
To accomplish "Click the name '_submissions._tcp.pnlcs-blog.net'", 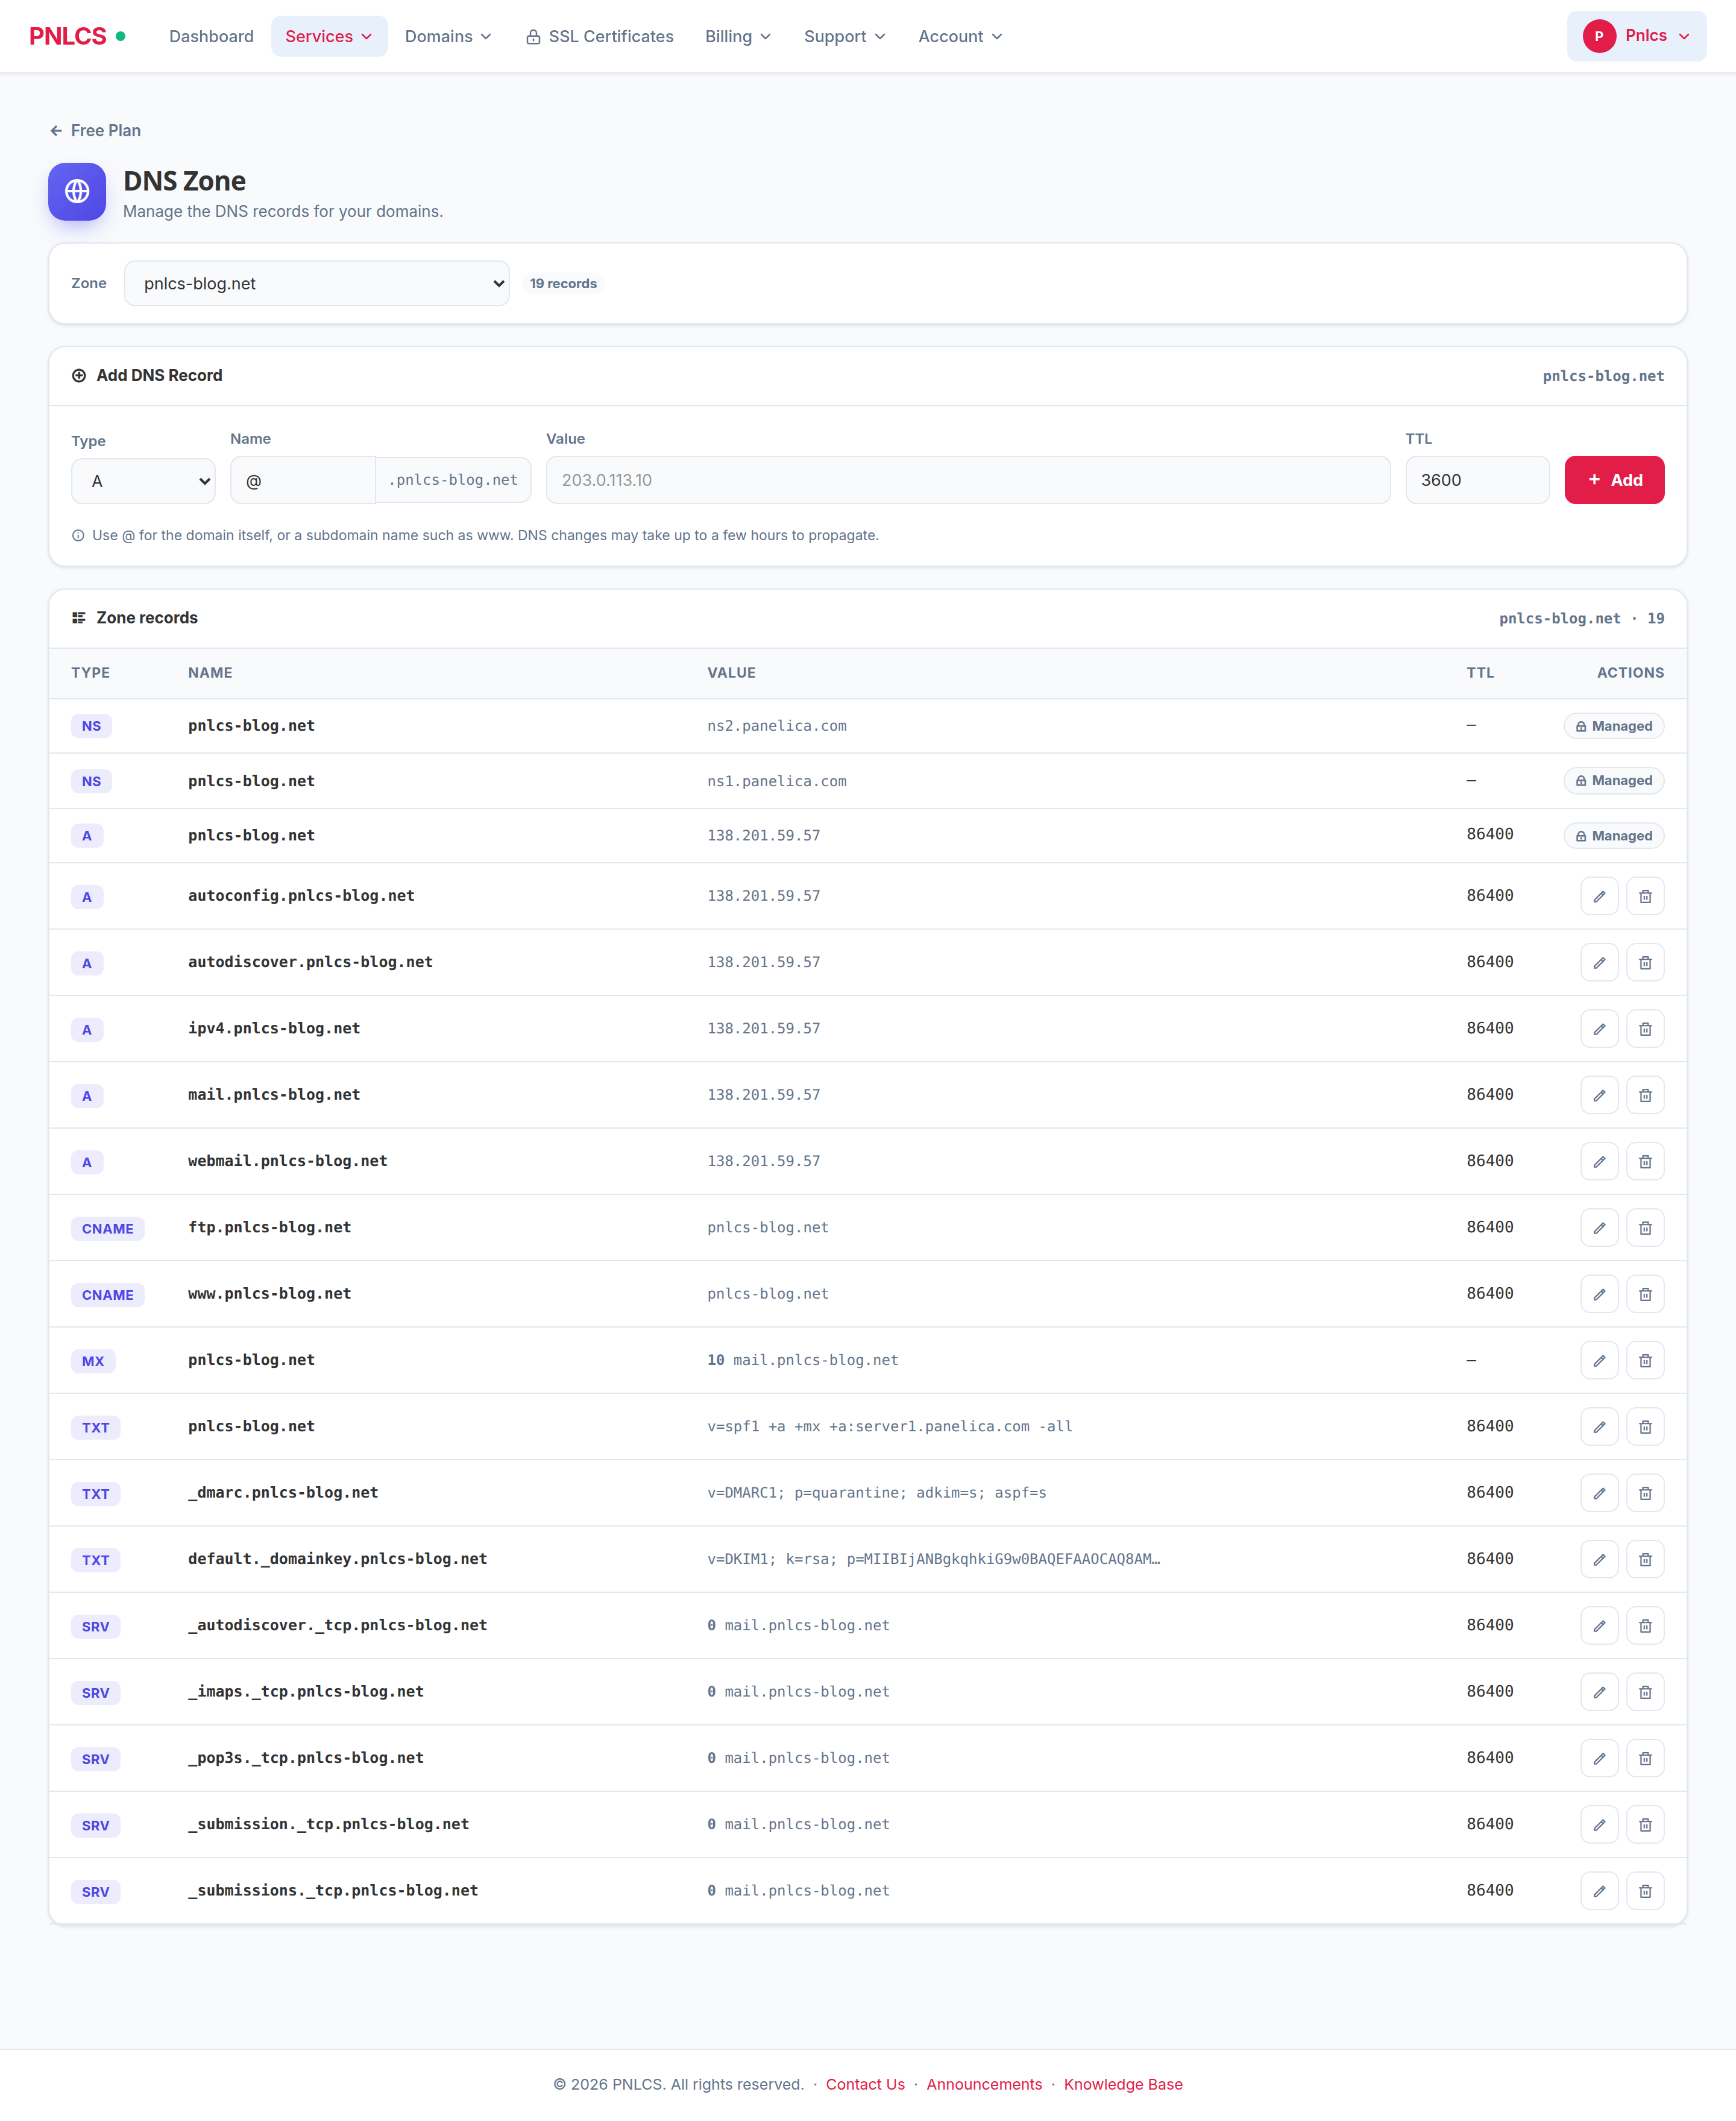I will coord(333,1890).
